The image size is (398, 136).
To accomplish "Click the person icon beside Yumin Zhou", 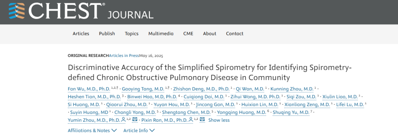I will [123, 120].
